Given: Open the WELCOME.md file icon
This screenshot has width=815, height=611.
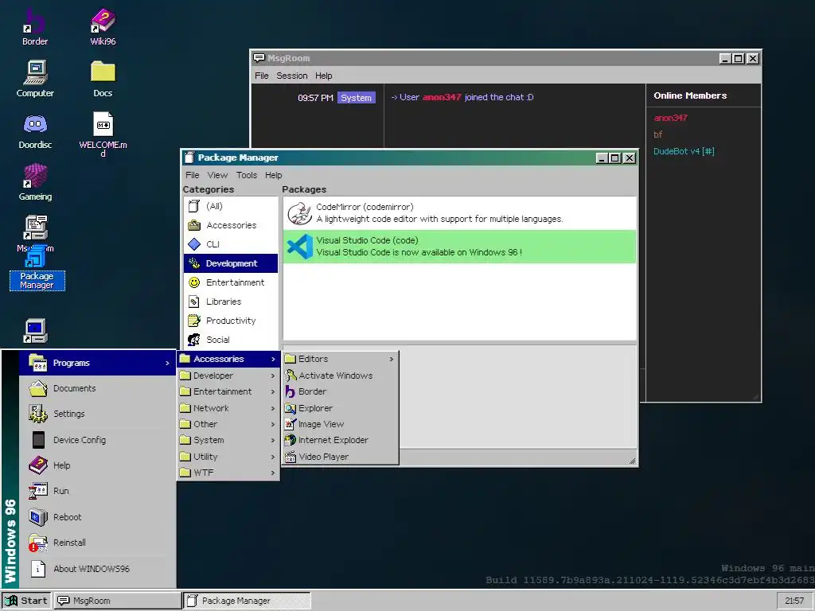Looking at the screenshot, I should pos(103,134).
